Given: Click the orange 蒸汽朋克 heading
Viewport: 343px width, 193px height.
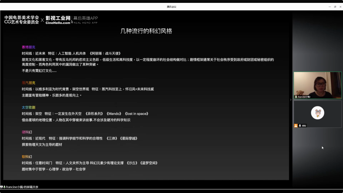Looking at the screenshot, I should point(29,83).
